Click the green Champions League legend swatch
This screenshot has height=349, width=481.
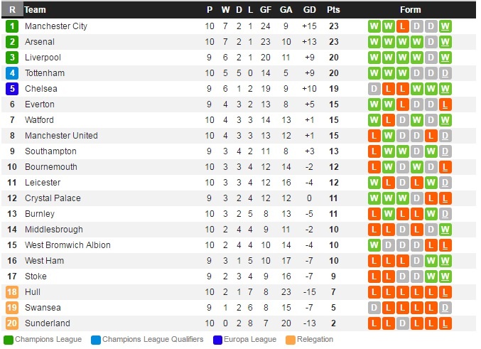[8, 340]
